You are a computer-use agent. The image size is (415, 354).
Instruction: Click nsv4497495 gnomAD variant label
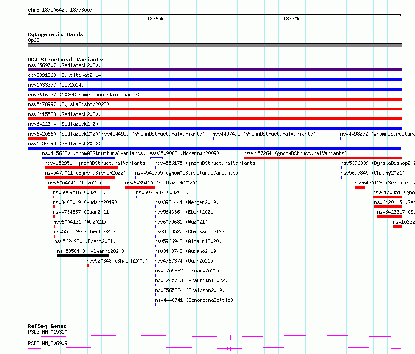point(264,134)
